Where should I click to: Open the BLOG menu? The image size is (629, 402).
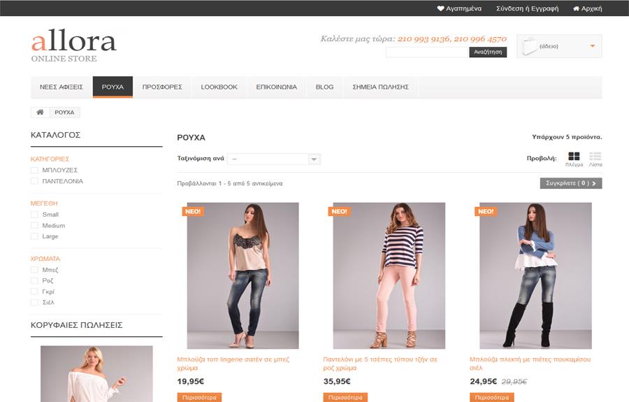[324, 87]
